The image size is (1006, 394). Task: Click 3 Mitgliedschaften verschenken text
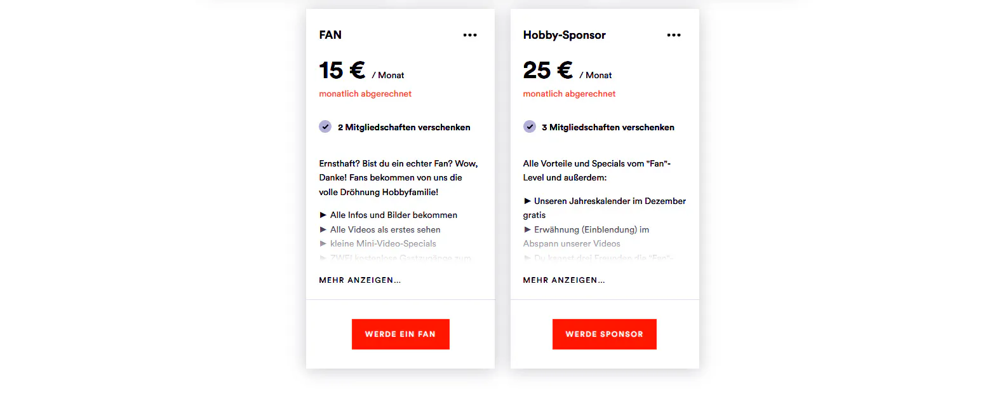[x=608, y=127]
